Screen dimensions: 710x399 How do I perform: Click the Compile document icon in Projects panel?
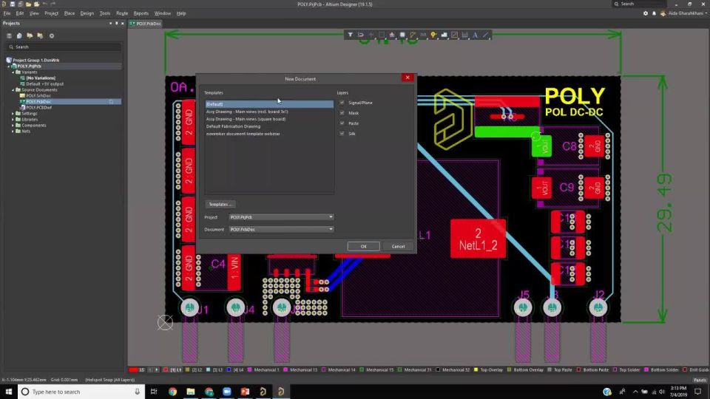point(19,35)
